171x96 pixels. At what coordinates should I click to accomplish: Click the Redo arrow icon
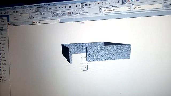pyautogui.click(x=23, y=11)
